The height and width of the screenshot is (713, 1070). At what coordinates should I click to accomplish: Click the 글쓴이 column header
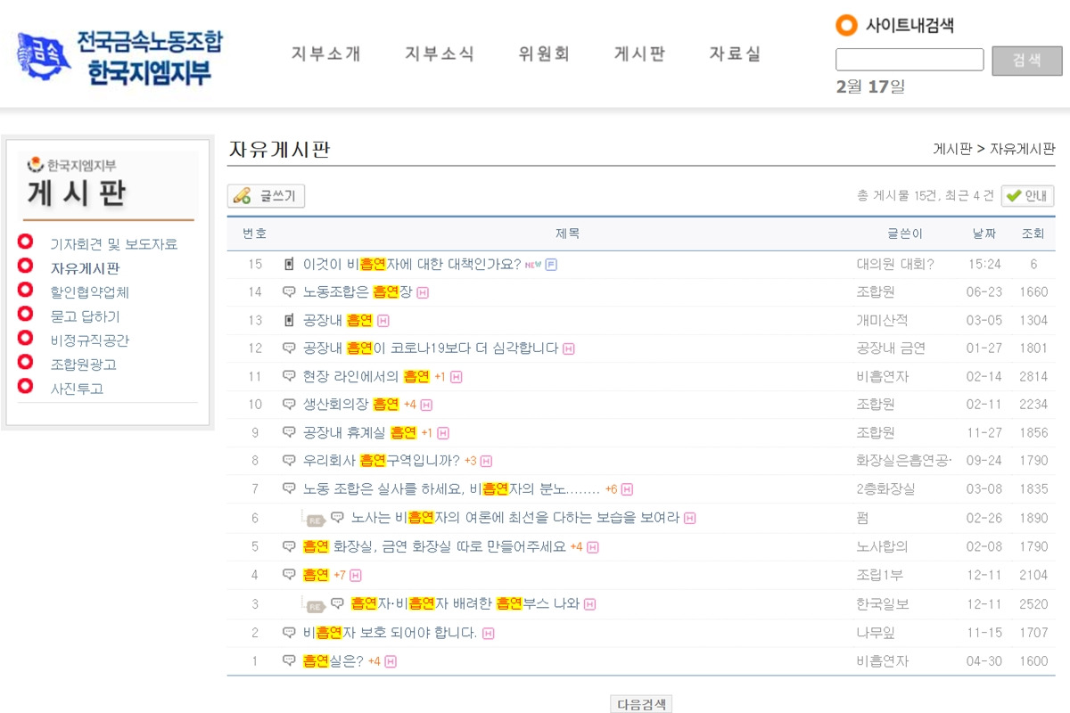tap(904, 234)
